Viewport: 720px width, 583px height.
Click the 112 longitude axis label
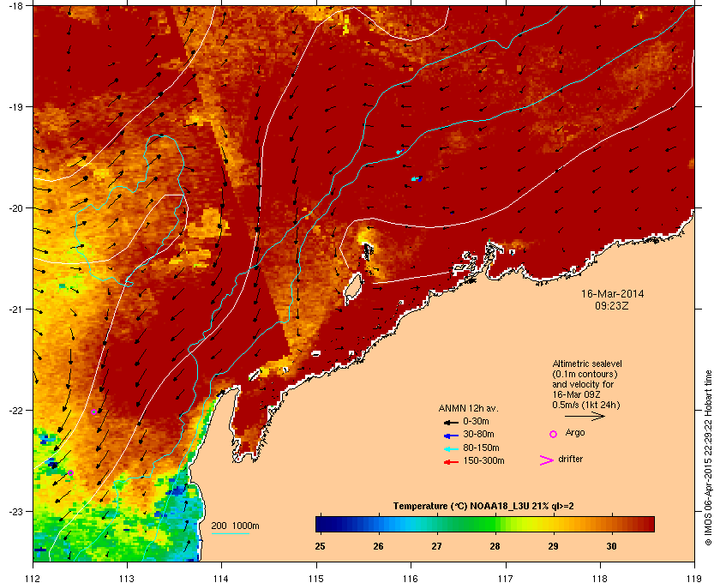[33, 579]
